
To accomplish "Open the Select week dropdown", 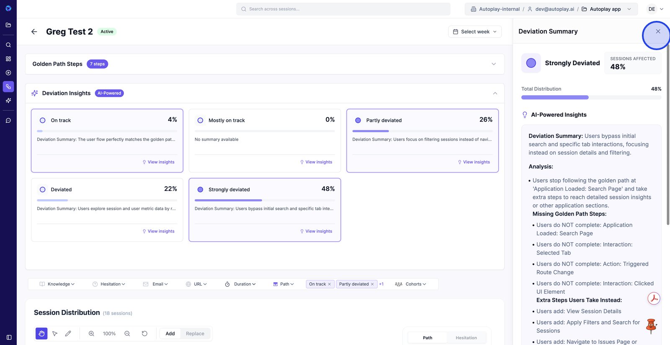I will [x=474, y=32].
